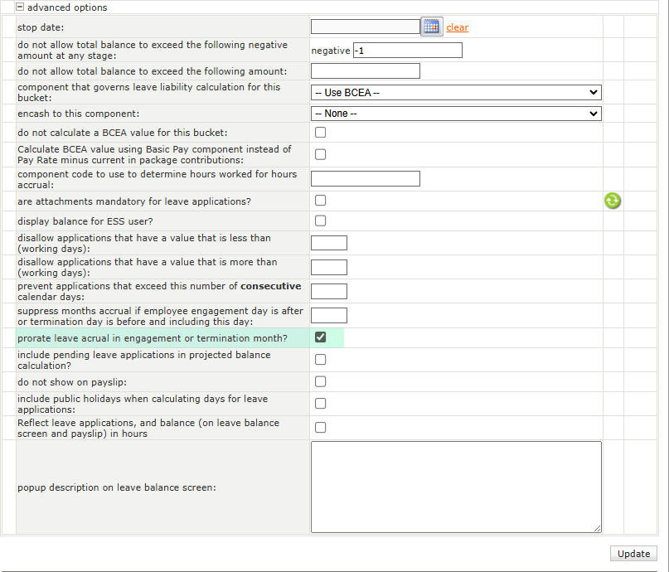The width and height of the screenshot is (669, 572).
Task: Uncheck prorate leave accrual checkbox
Action: tap(321, 337)
